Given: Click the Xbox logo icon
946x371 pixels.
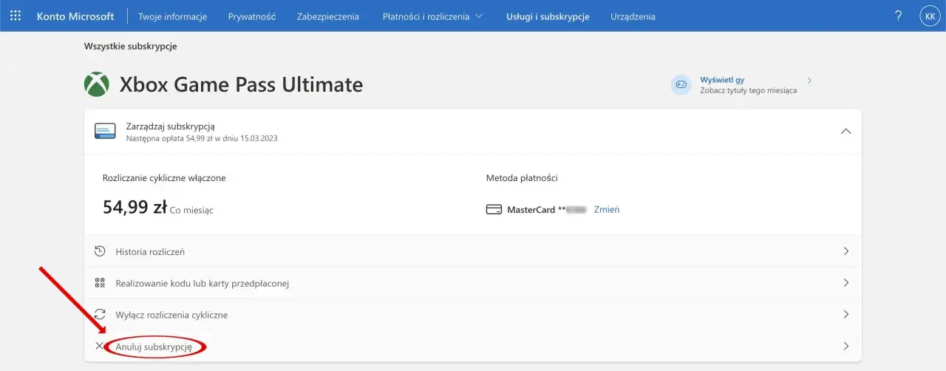Looking at the screenshot, I should [x=97, y=85].
